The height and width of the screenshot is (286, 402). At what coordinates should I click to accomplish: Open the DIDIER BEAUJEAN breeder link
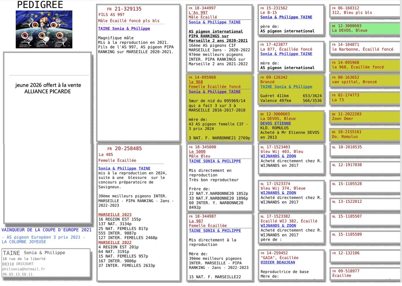(x=278, y=262)
